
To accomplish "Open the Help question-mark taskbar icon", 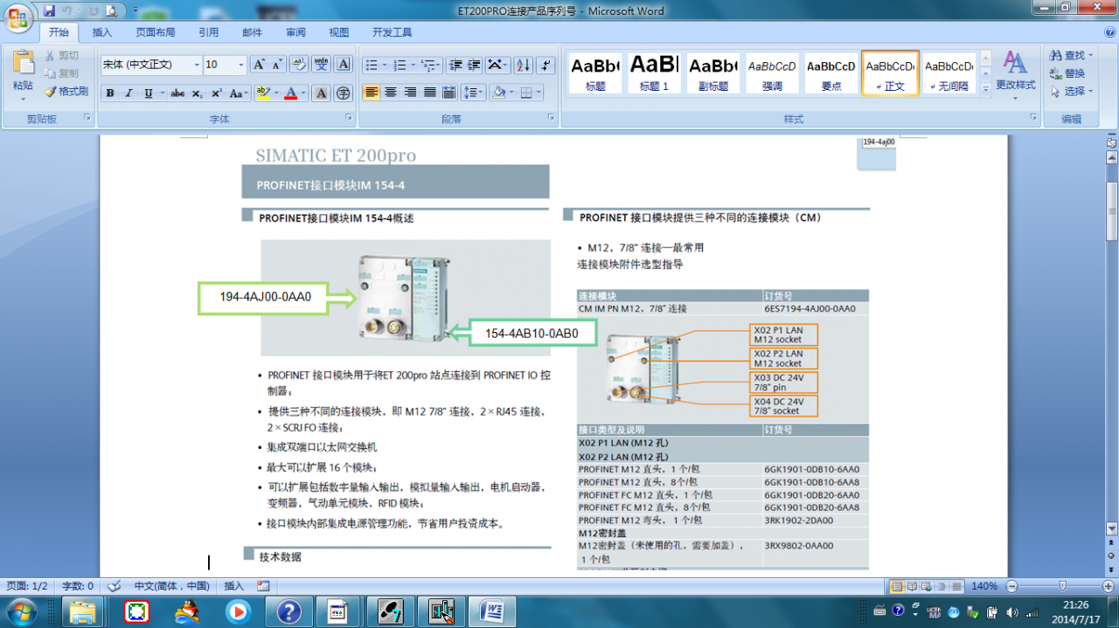I will pyautogui.click(x=288, y=611).
